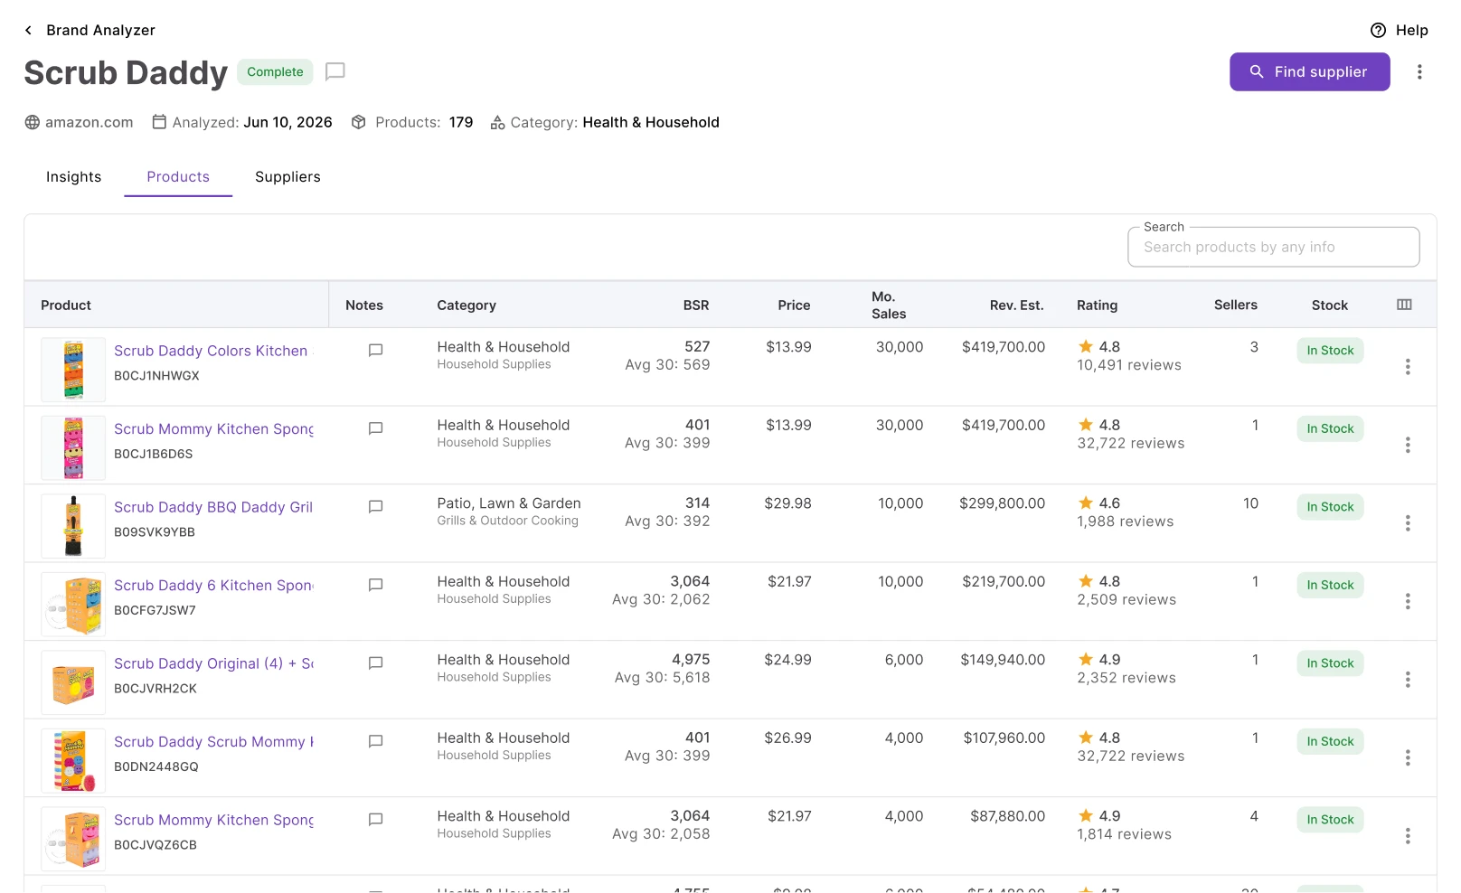Sort by Rev. Est. column header
1461x893 pixels.
click(x=1016, y=305)
